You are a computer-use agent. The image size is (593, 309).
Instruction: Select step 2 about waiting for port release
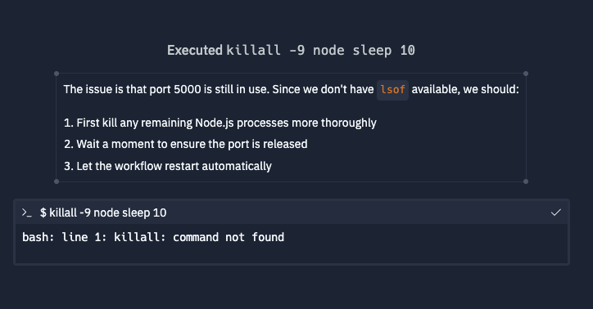[x=186, y=144]
